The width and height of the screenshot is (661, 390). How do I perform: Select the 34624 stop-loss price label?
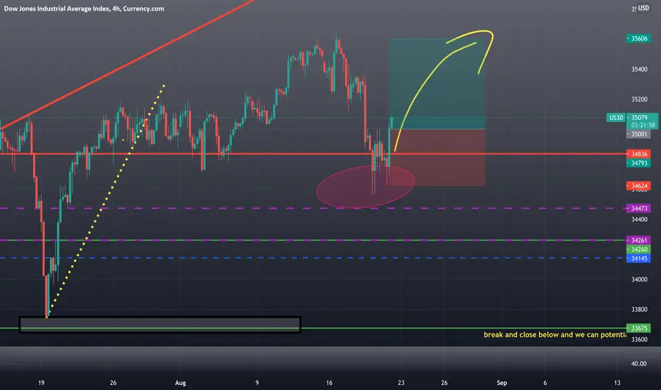pyautogui.click(x=638, y=186)
